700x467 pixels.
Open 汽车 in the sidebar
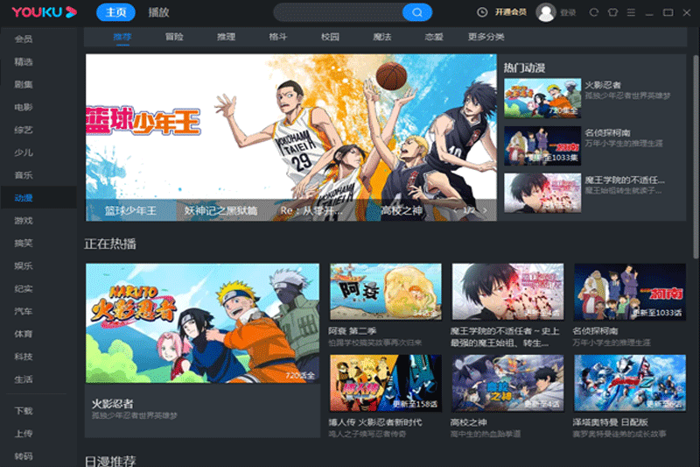click(24, 311)
